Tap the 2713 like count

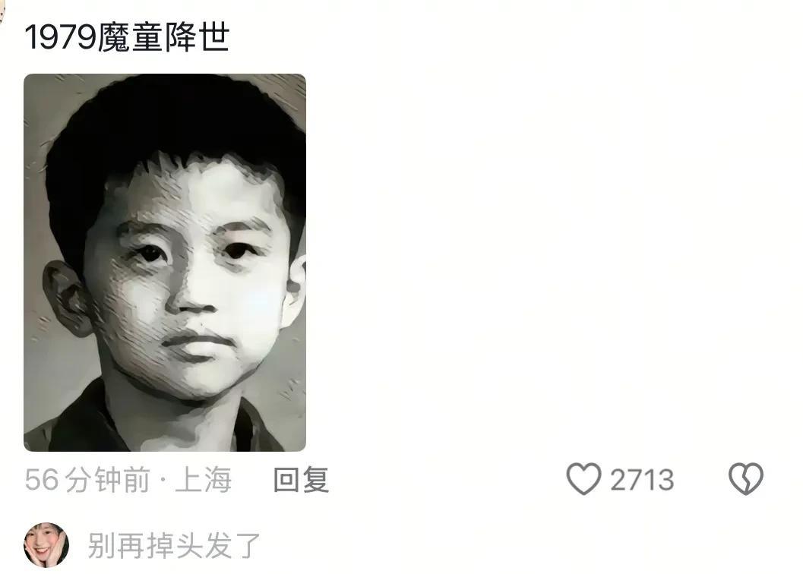click(642, 480)
